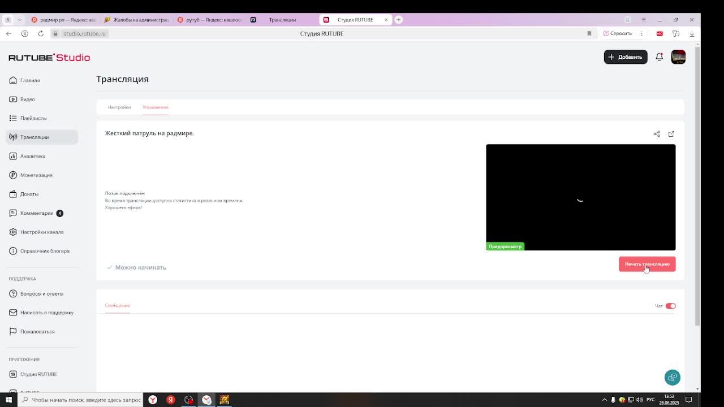The width and height of the screenshot is (724, 407).
Task: Open the Windows notification center
Action: pos(689,400)
